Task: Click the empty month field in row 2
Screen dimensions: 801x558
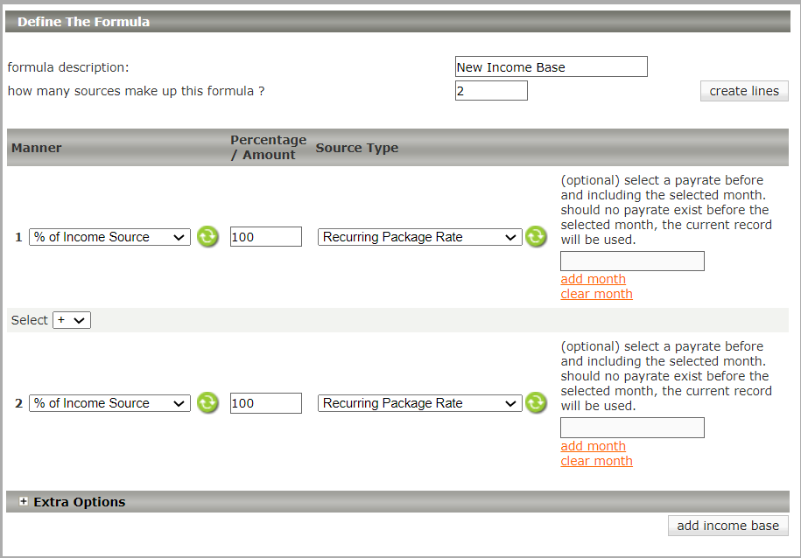Action: [632, 428]
